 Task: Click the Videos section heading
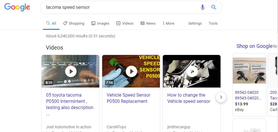coord(54,48)
